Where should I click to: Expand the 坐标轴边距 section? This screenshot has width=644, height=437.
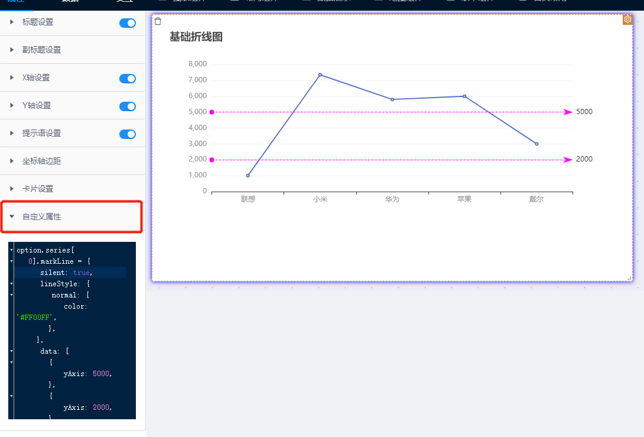click(x=11, y=161)
